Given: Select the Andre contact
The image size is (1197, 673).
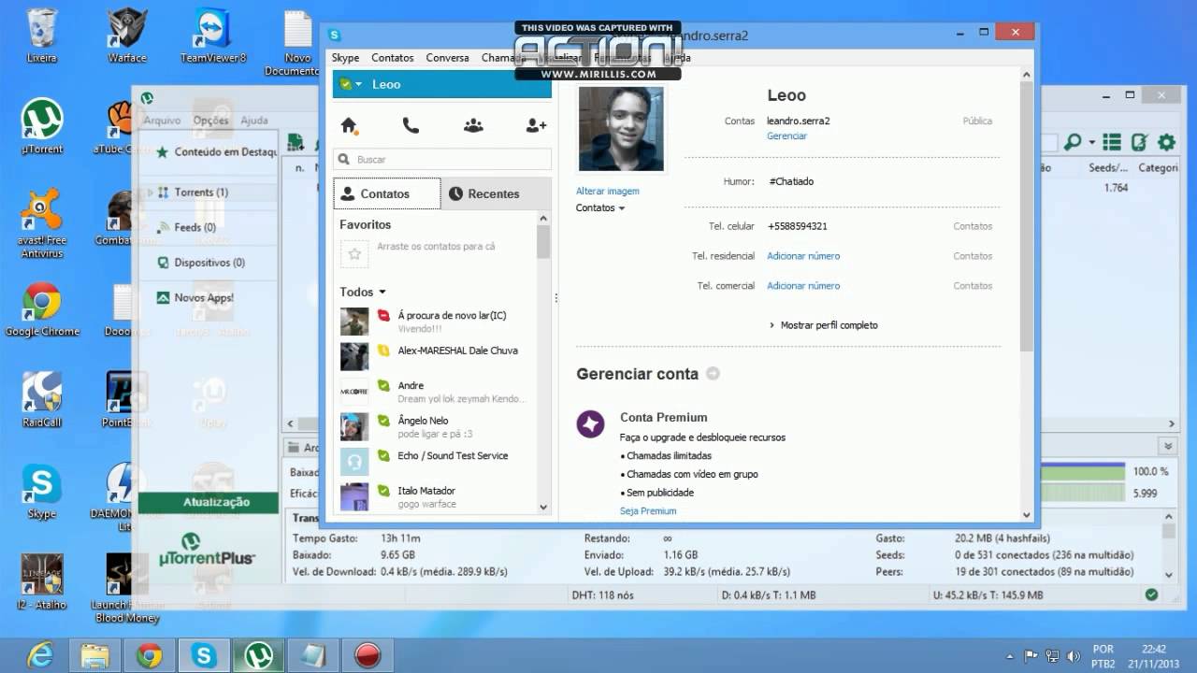Looking at the screenshot, I should point(438,392).
